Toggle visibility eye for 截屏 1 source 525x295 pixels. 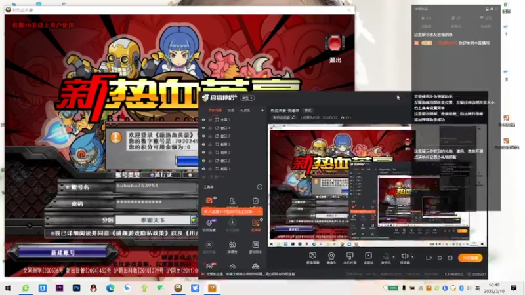[x=203, y=169]
